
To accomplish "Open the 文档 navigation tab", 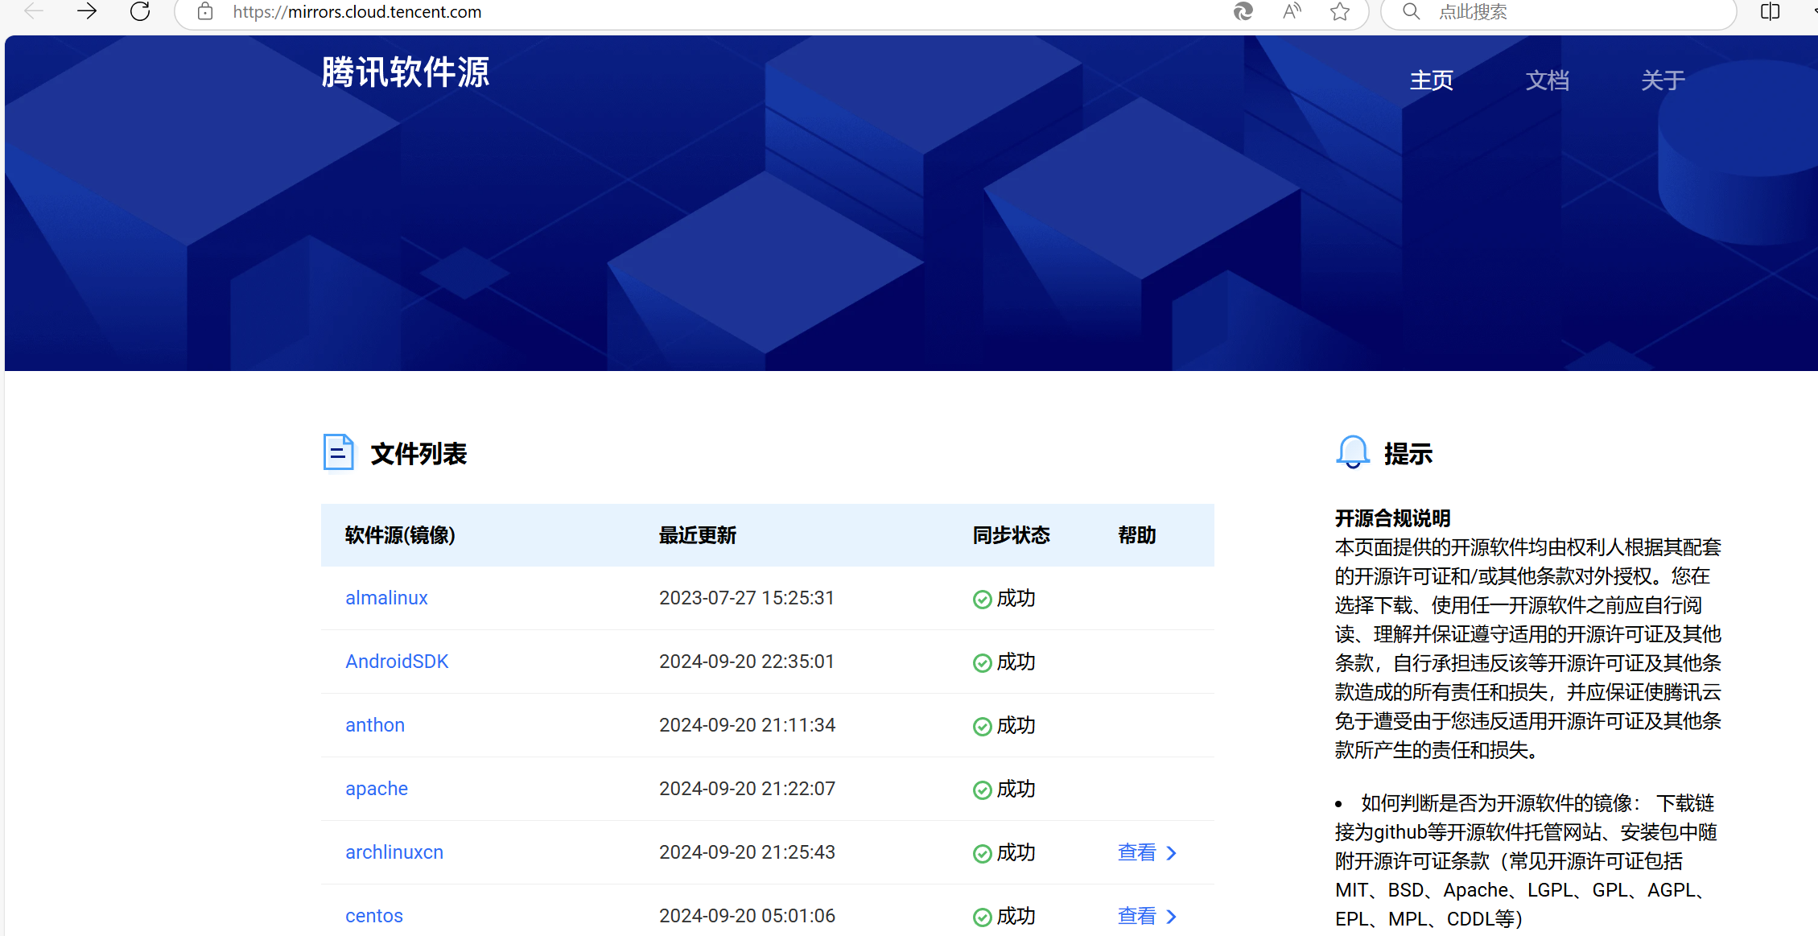I will coord(1548,80).
